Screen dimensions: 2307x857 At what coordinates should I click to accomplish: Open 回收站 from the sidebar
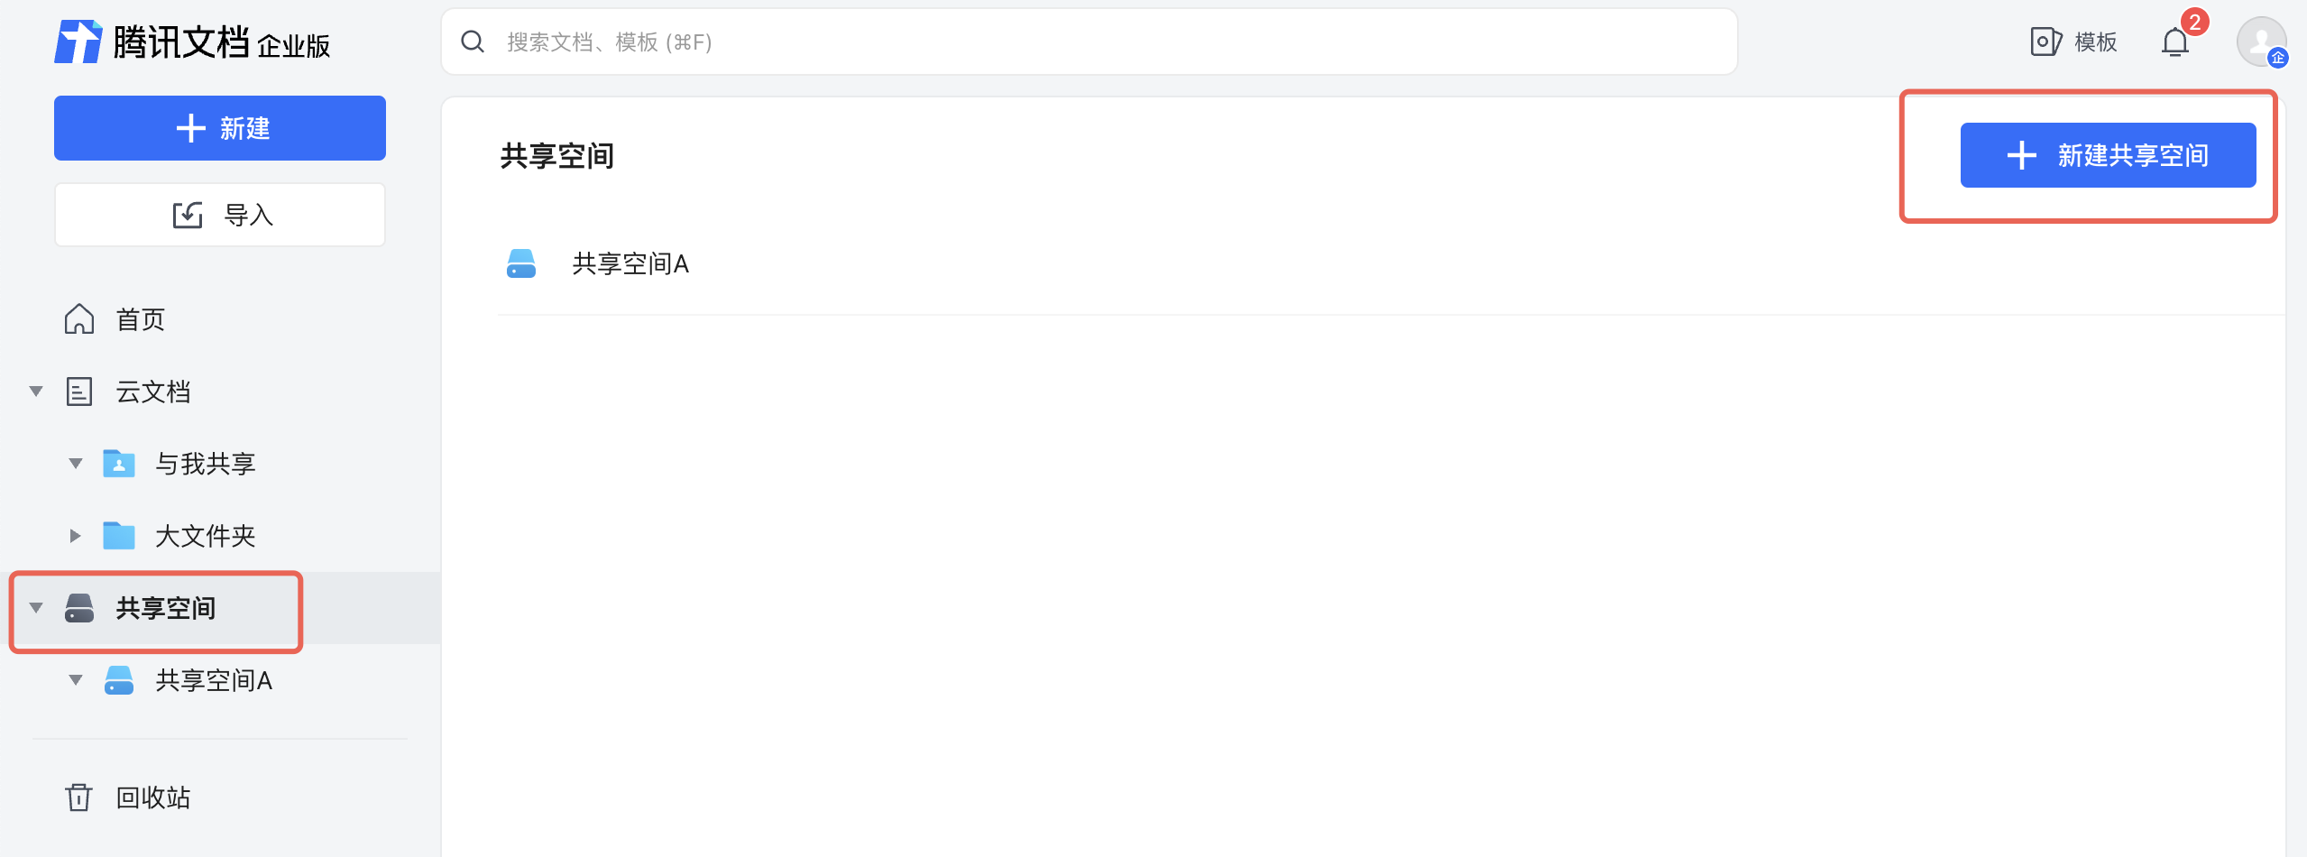[153, 797]
